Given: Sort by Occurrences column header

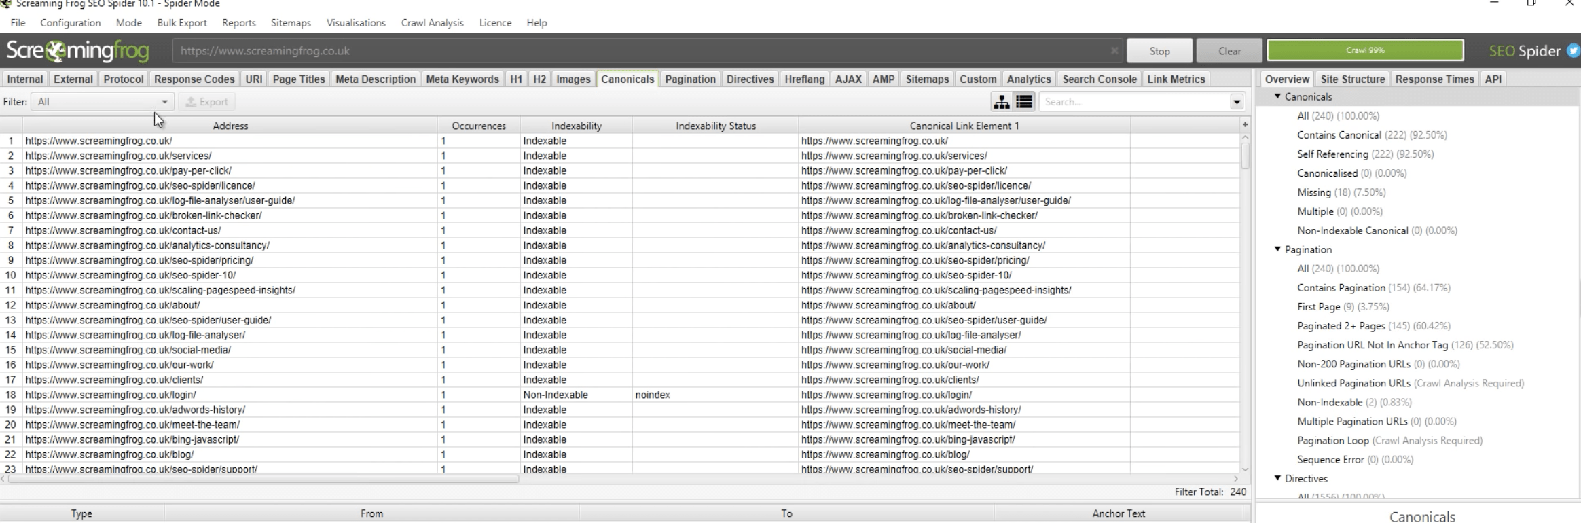Looking at the screenshot, I should point(479,126).
